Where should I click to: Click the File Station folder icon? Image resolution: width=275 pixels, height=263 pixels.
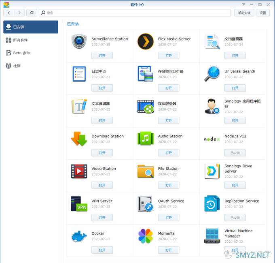tap(146, 171)
